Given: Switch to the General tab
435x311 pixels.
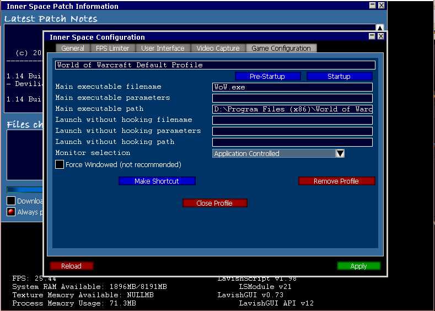Looking at the screenshot, I should click(73, 48).
